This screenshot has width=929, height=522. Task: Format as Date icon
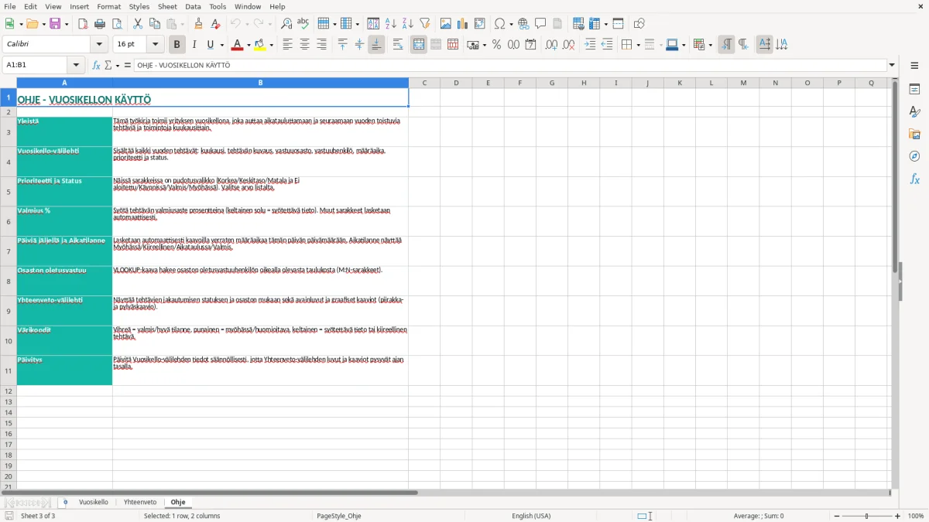point(530,45)
